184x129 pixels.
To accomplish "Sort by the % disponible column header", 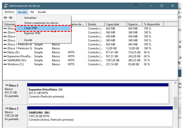I will tap(152, 24).
